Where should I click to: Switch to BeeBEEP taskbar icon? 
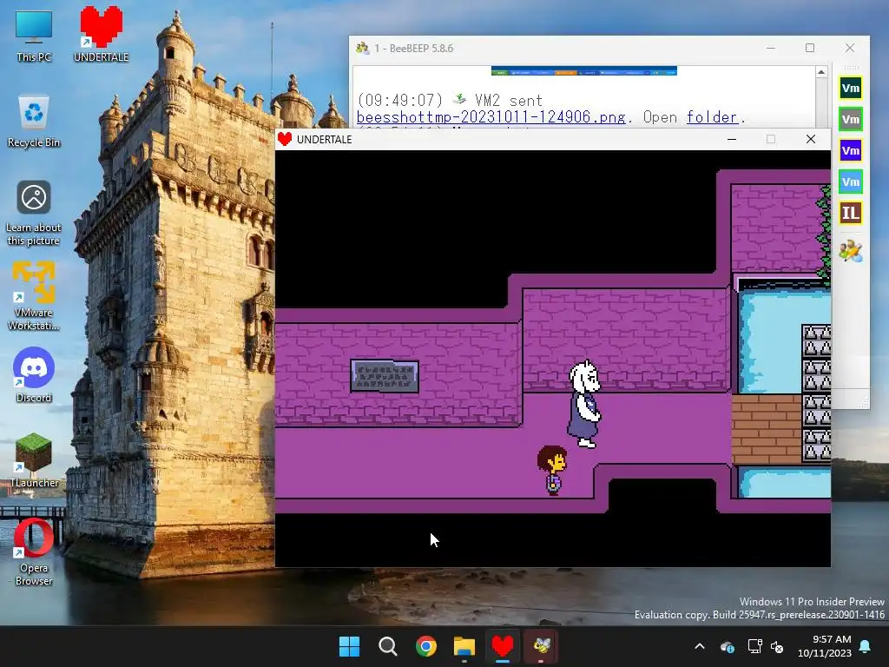tap(541, 646)
